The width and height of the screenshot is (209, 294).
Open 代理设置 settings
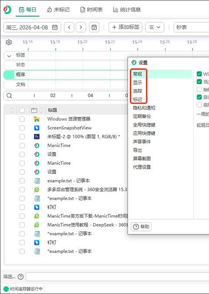[142, 167]
